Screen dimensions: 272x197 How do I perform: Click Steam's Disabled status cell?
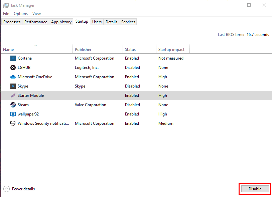pyautogui.click(x=132, y=105)
